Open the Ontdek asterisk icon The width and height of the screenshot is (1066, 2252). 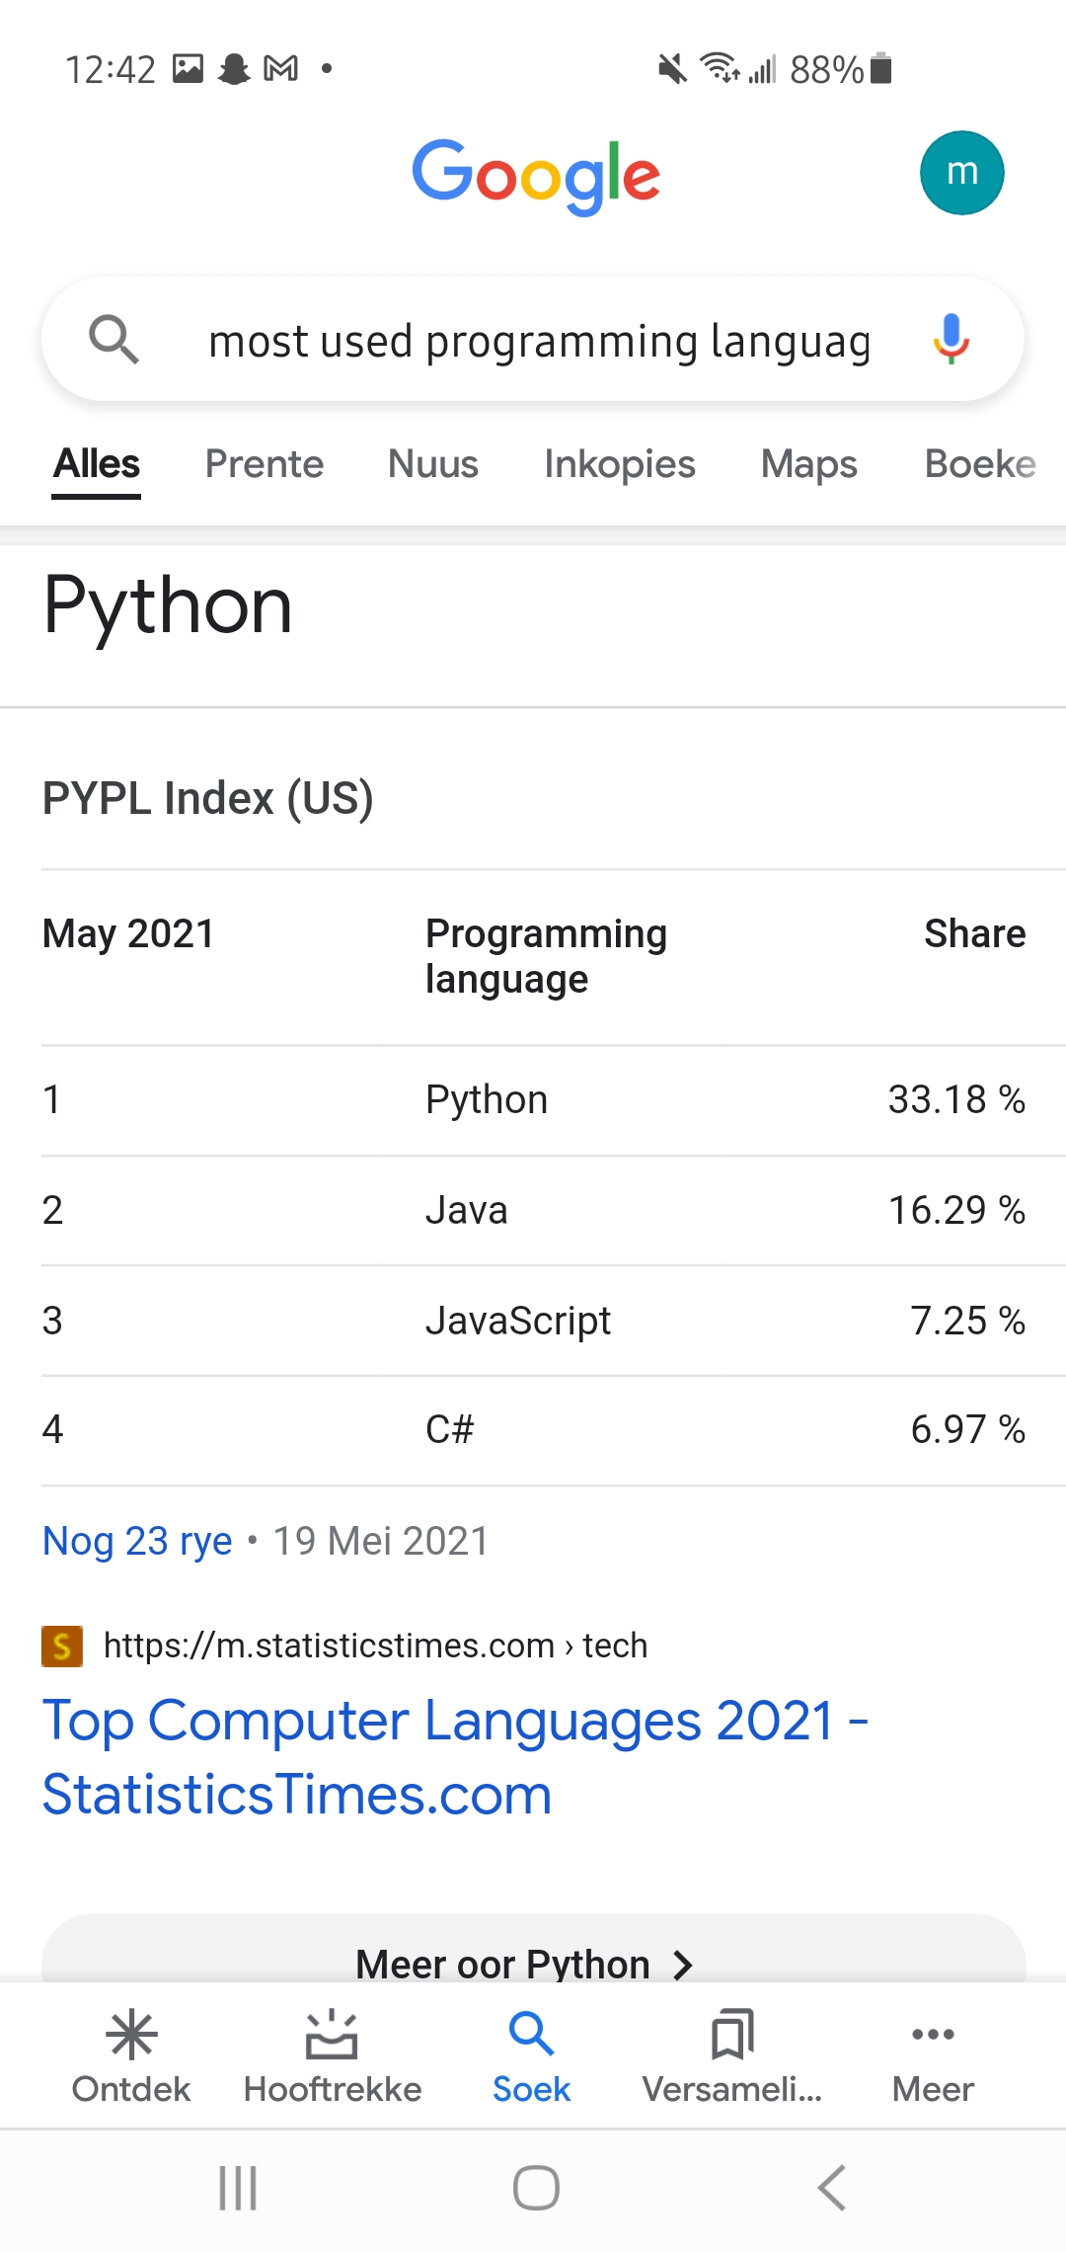pos(131,2036)
